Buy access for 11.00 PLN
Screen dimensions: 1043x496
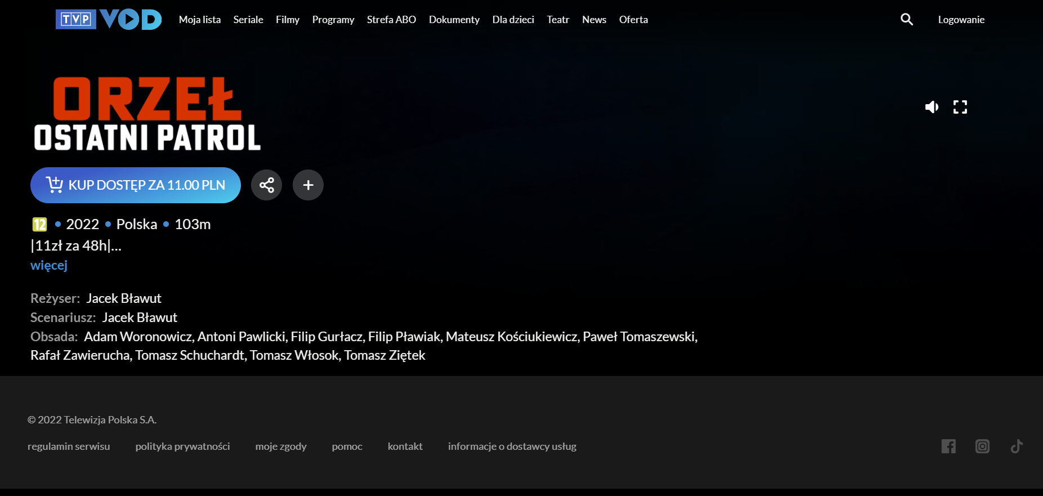click(136, 185)
